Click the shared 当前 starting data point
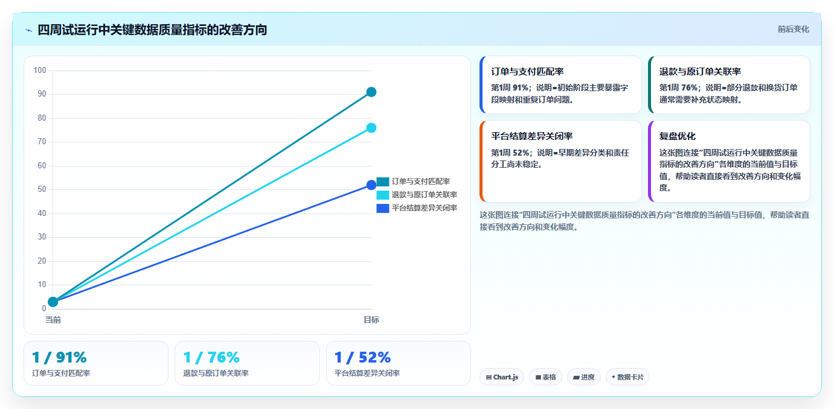The height and width of the screenshot is (409, 834). 53,302
